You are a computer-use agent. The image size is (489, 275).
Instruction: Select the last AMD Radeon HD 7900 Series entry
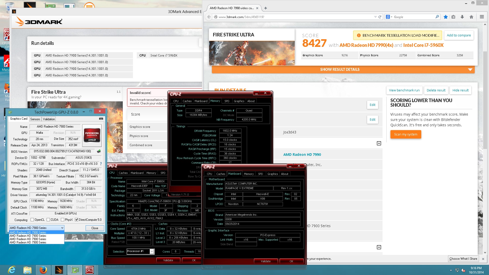(x=36, y=242)
